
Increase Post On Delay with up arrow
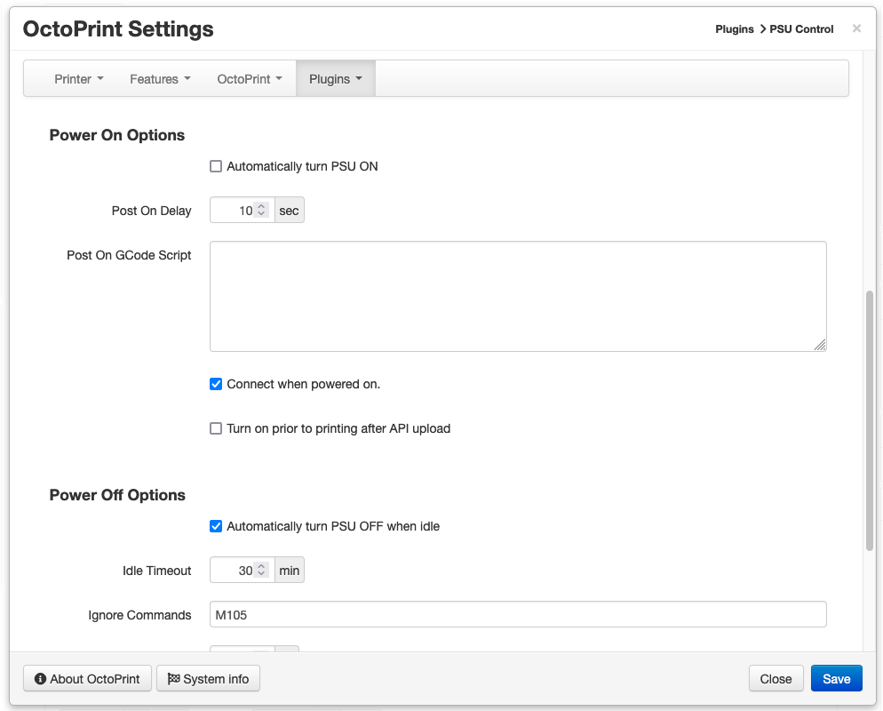(x=261, y=206)
